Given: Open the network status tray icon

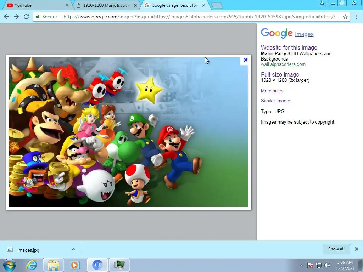Looking at the screenshot, I should (319, 265).
